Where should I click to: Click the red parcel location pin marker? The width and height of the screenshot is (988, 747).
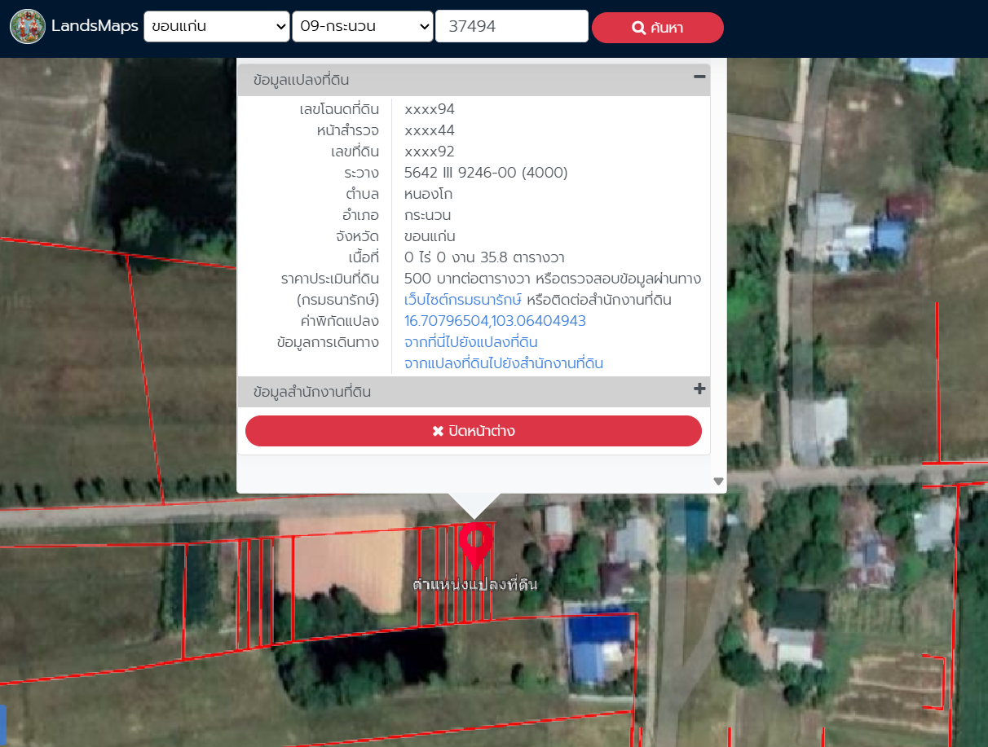point(475,546)
